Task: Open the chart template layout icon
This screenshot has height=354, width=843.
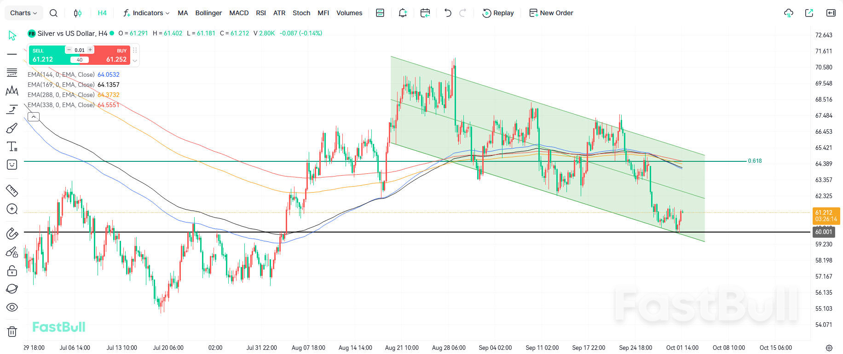Action: click(x=380, y=13)
